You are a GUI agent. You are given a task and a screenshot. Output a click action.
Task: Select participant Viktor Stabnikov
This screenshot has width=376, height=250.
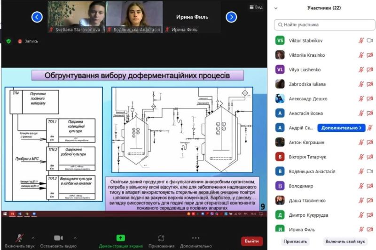(324, 41)
